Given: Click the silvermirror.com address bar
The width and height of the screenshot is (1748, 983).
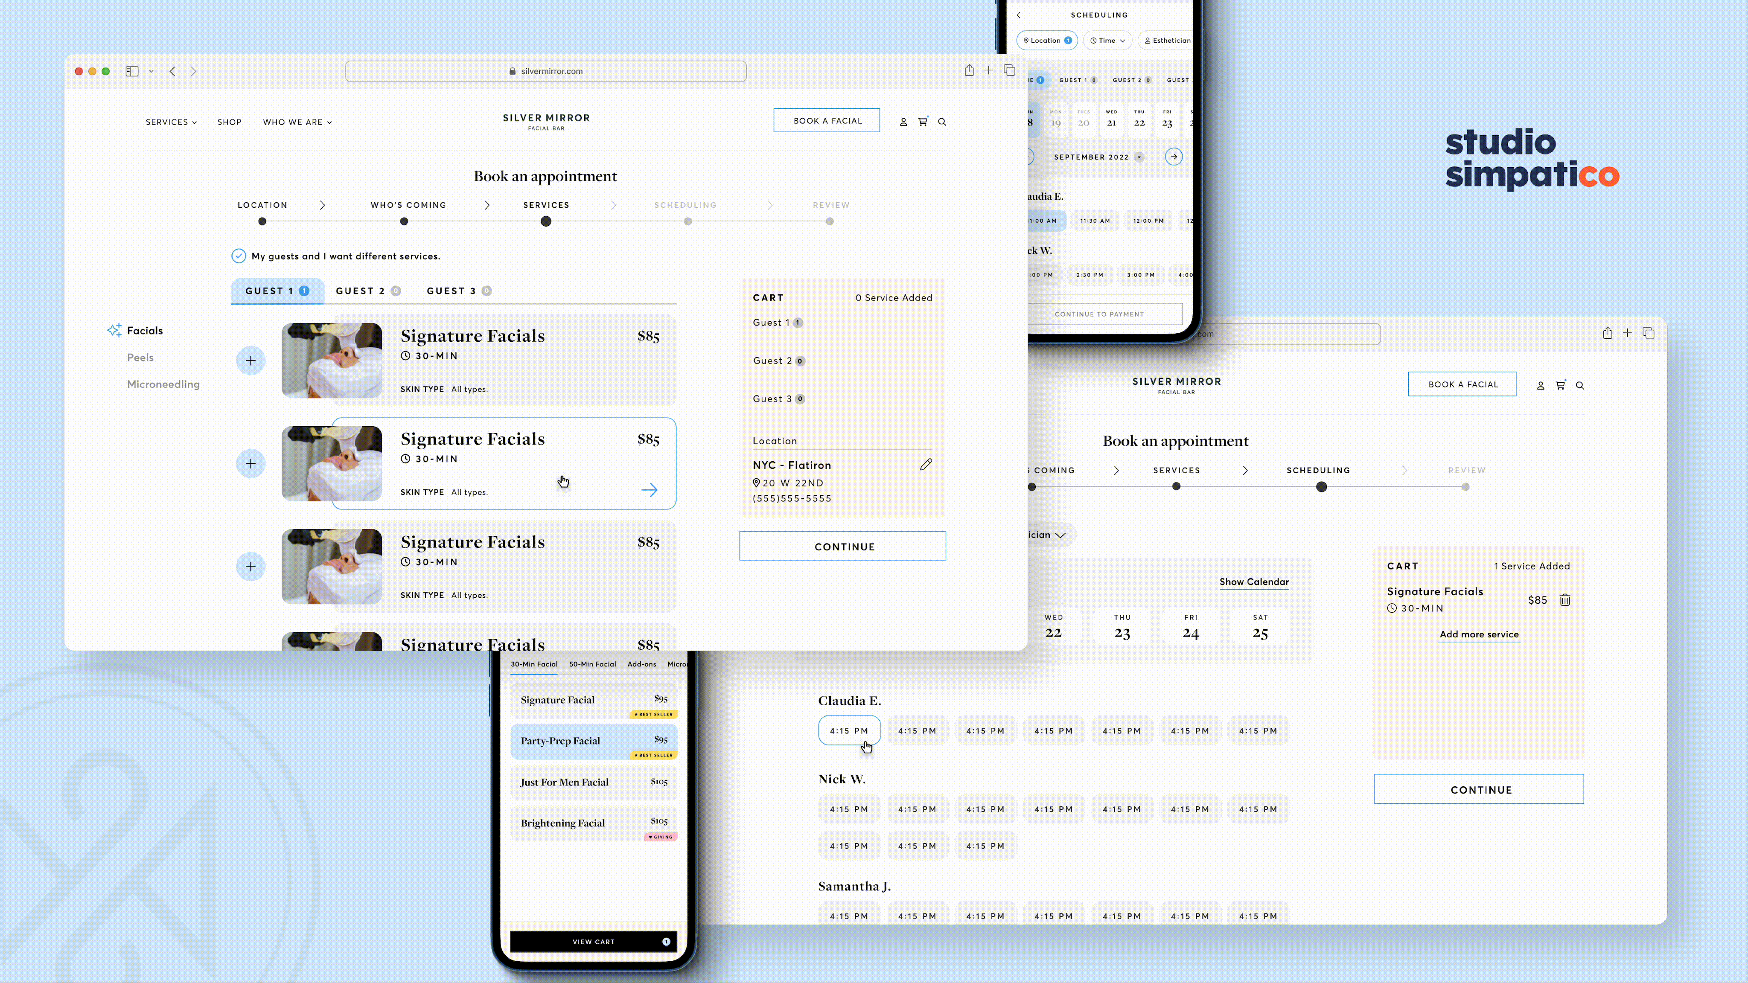Looking at the screenshot, I should point(545,71).
